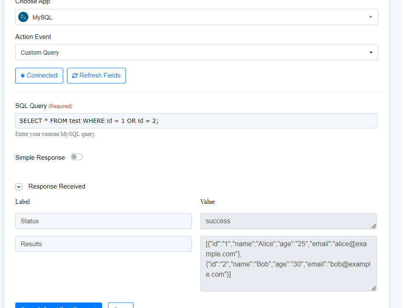Click the Refresh Fields button
This screenshot has width=402, height=308.
96,76
